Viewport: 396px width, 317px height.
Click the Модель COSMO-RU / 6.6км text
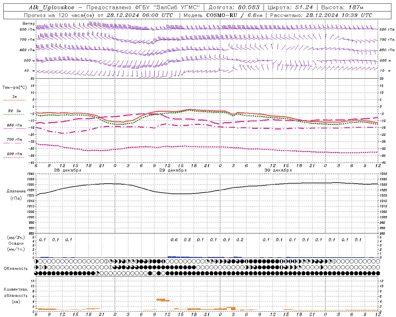(x=223, y=15)
